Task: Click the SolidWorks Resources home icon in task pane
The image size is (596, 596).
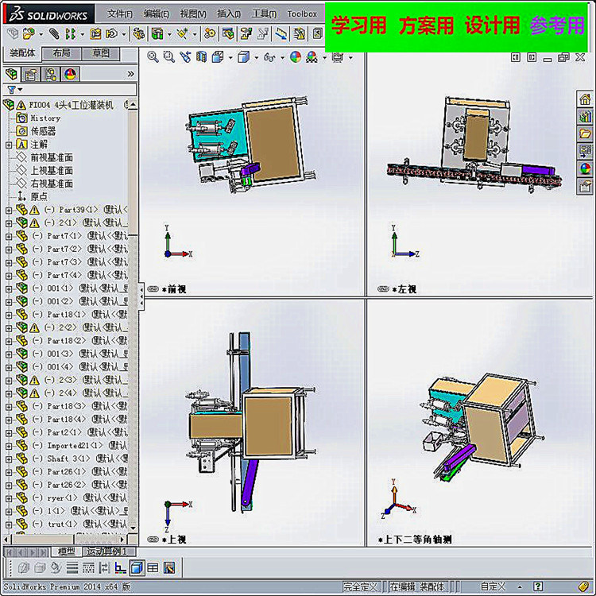Action: pos(585,99)
